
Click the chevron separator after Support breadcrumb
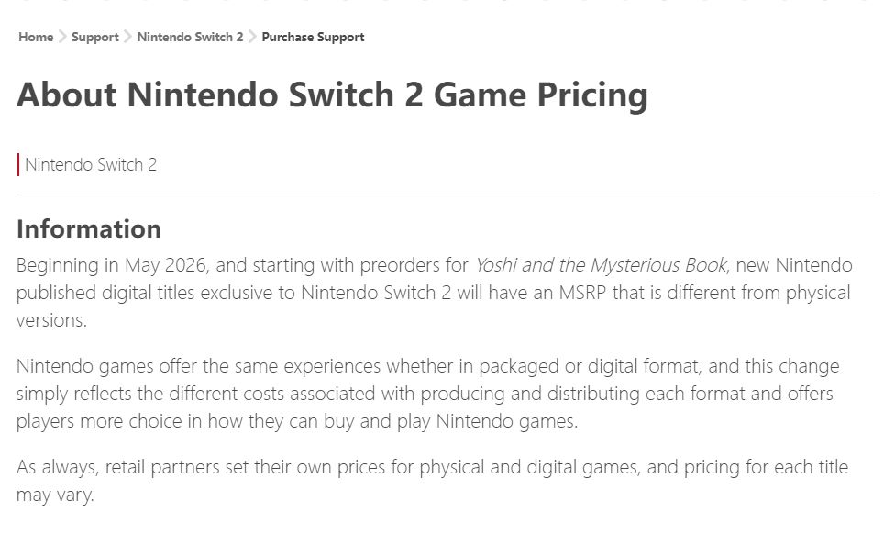tap(128, 38)
